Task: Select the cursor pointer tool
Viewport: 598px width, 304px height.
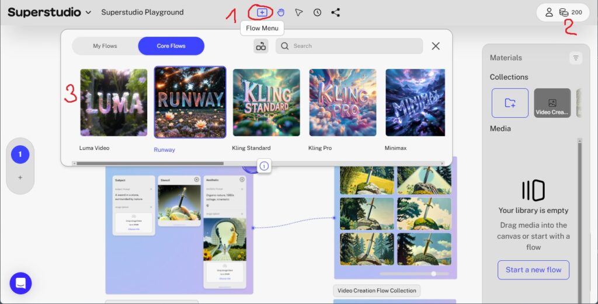Action: coord(299,12)
